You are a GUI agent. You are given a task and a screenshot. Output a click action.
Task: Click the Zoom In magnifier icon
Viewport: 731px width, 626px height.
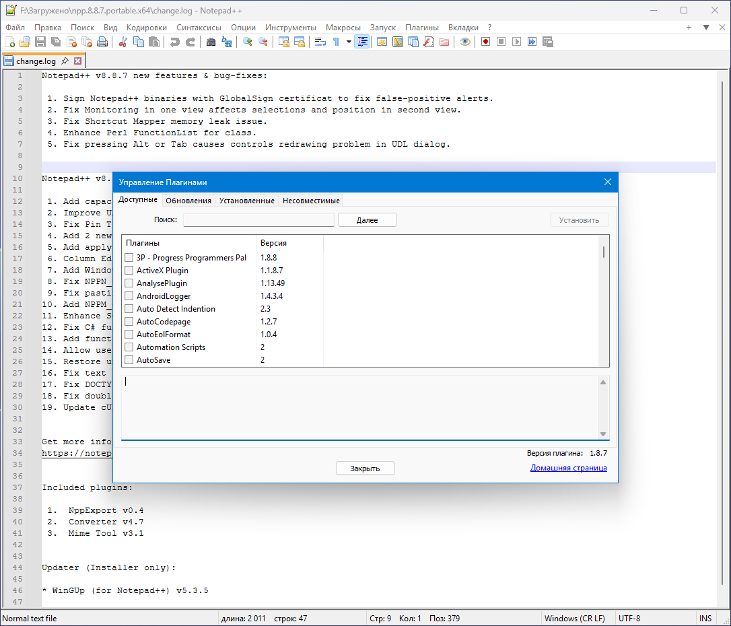click(x=248, y=42)
